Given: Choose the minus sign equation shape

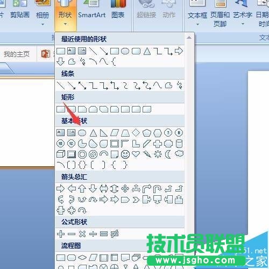Looking at the screenshot, I should (72, 234).
